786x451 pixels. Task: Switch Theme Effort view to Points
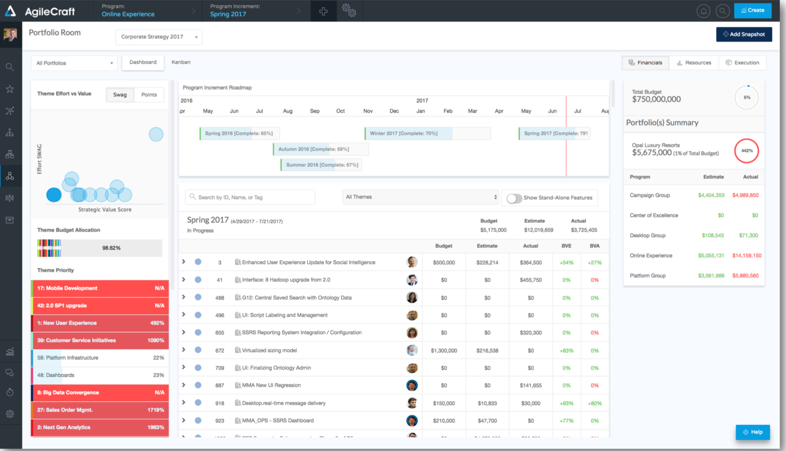[149, 94]
